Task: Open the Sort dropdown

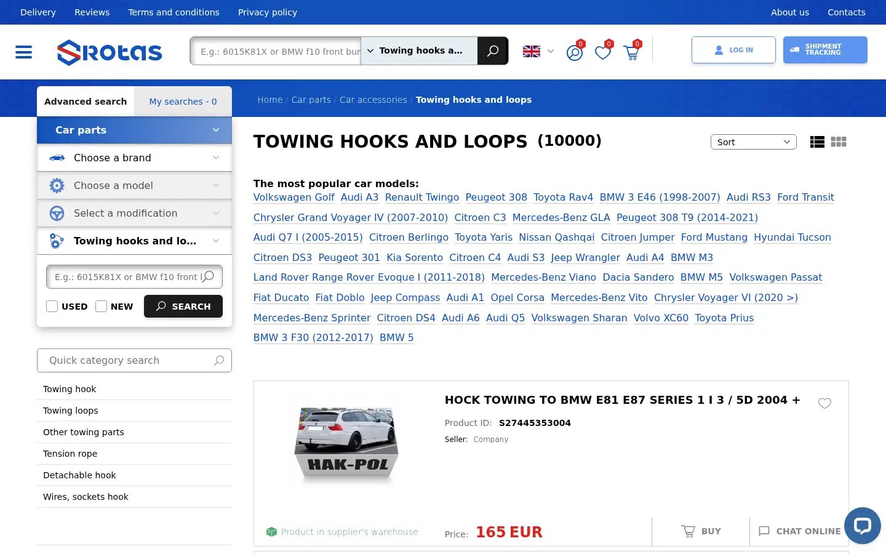Action: click(x=754, y=142)
